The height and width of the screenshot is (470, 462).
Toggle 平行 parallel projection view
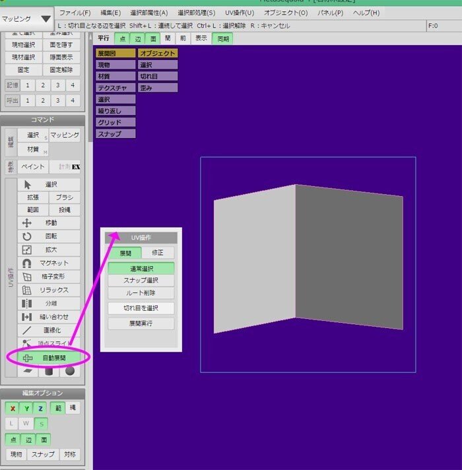click(x=104, y=38)
